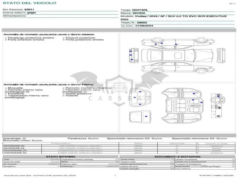Click the STATO INTERNO section header
The image size is (238, 178).
point(60,157)
